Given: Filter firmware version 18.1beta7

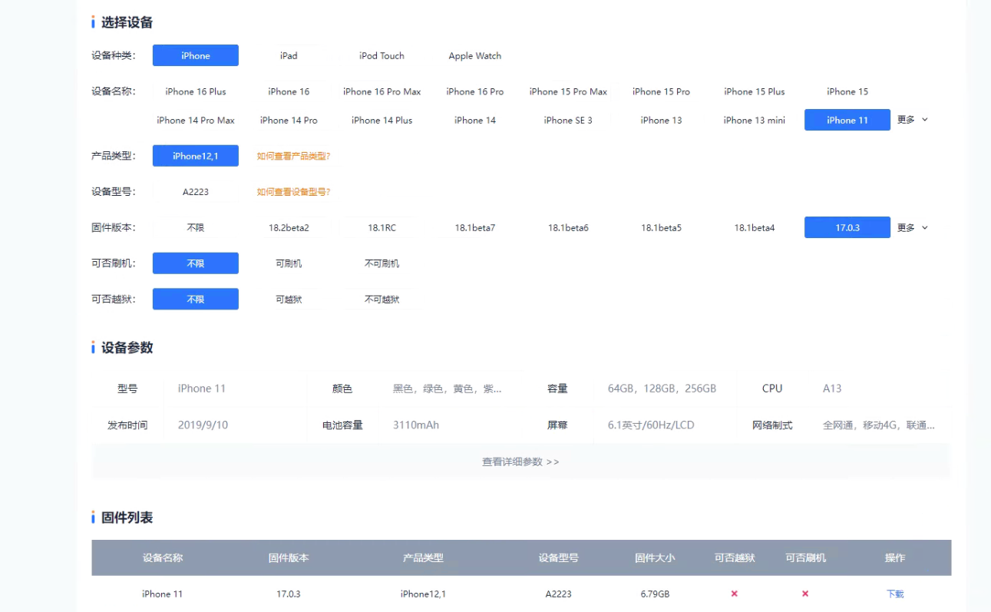Looking at the screenshot, I should (475, 227).
